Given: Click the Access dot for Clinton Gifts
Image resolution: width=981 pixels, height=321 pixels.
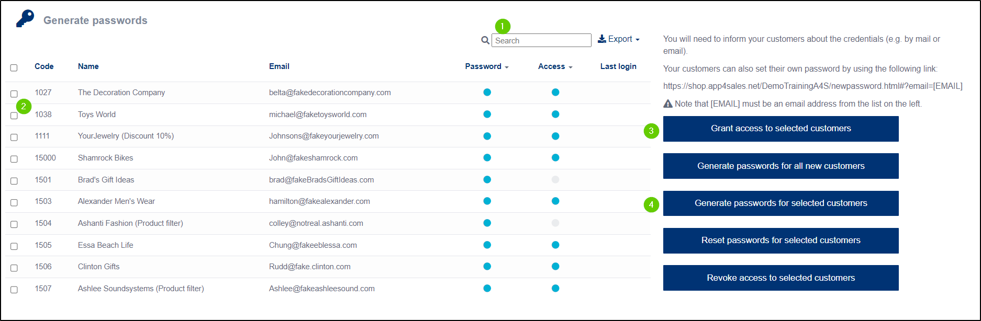Looking at the screenshot, I should (555, 266).
